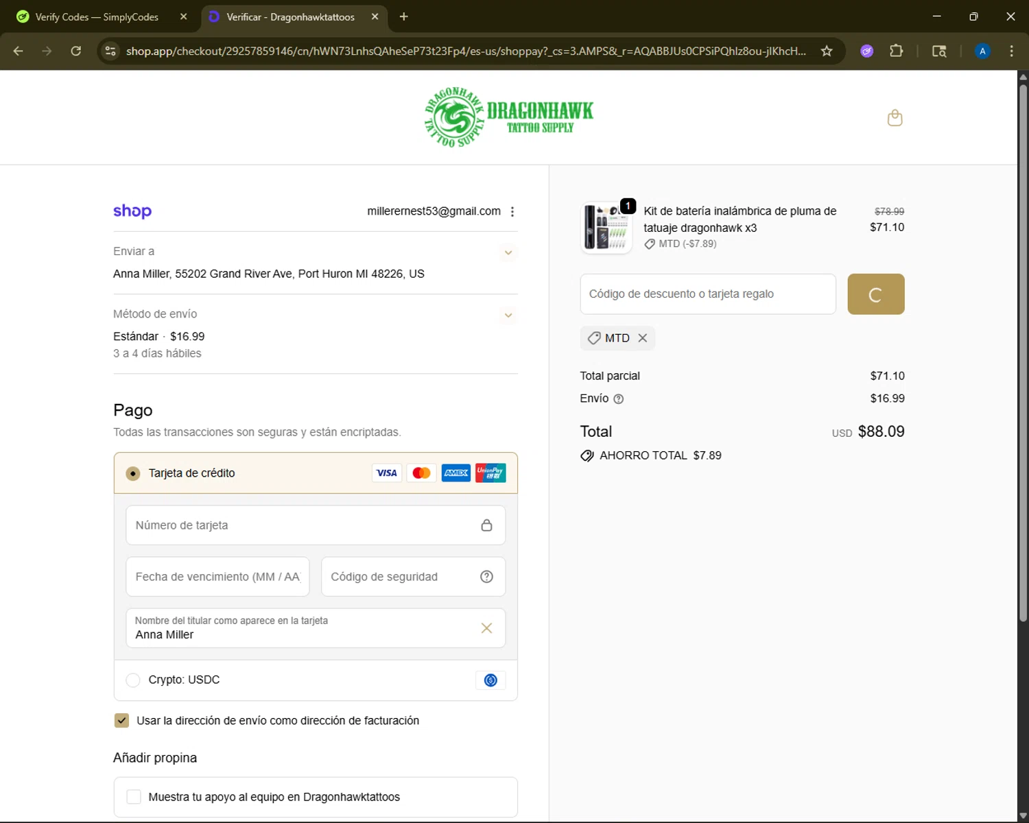
Task: Click the Total parcial $71.10 value
Action: coord(888,376)
